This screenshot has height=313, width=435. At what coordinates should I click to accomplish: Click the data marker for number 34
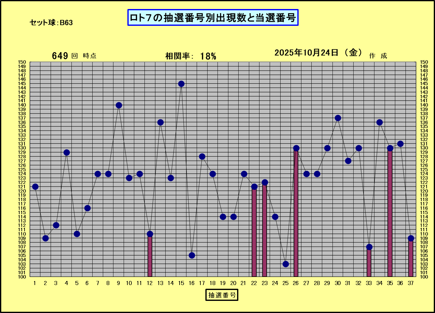click(x=379, y=122)
